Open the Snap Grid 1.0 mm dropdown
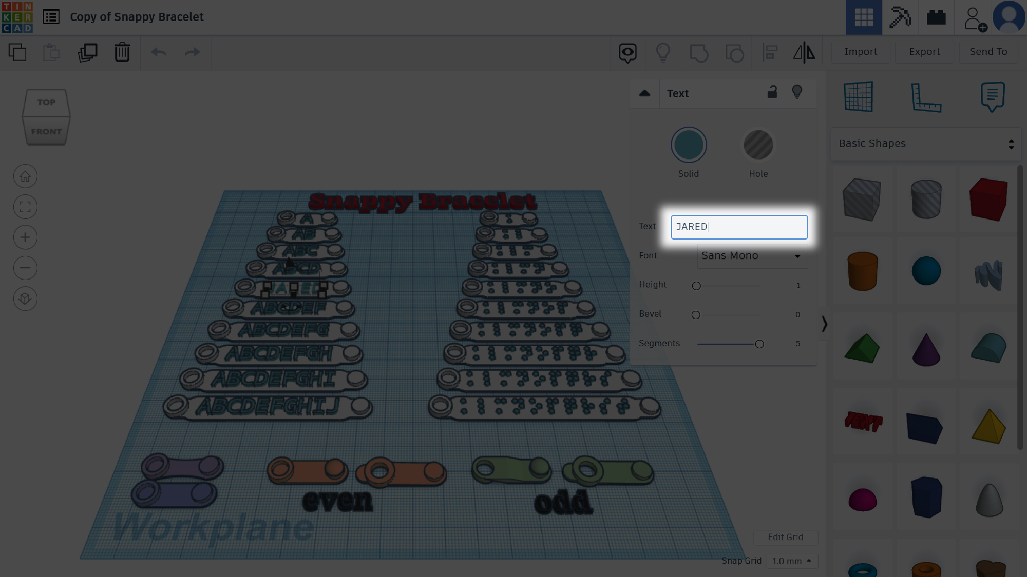The height and width of the screenshot is (577, 1027). tap(791, 561)
